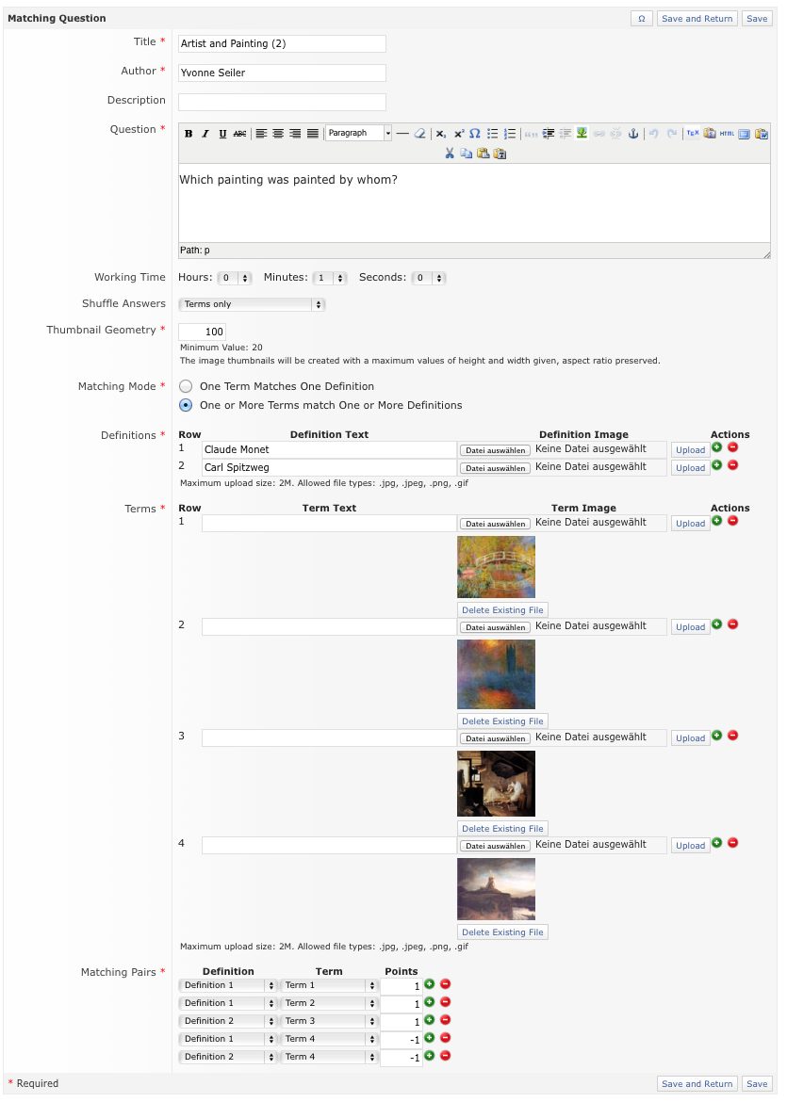
Task: Click top Save and Return button
Action: pos(697,19)
